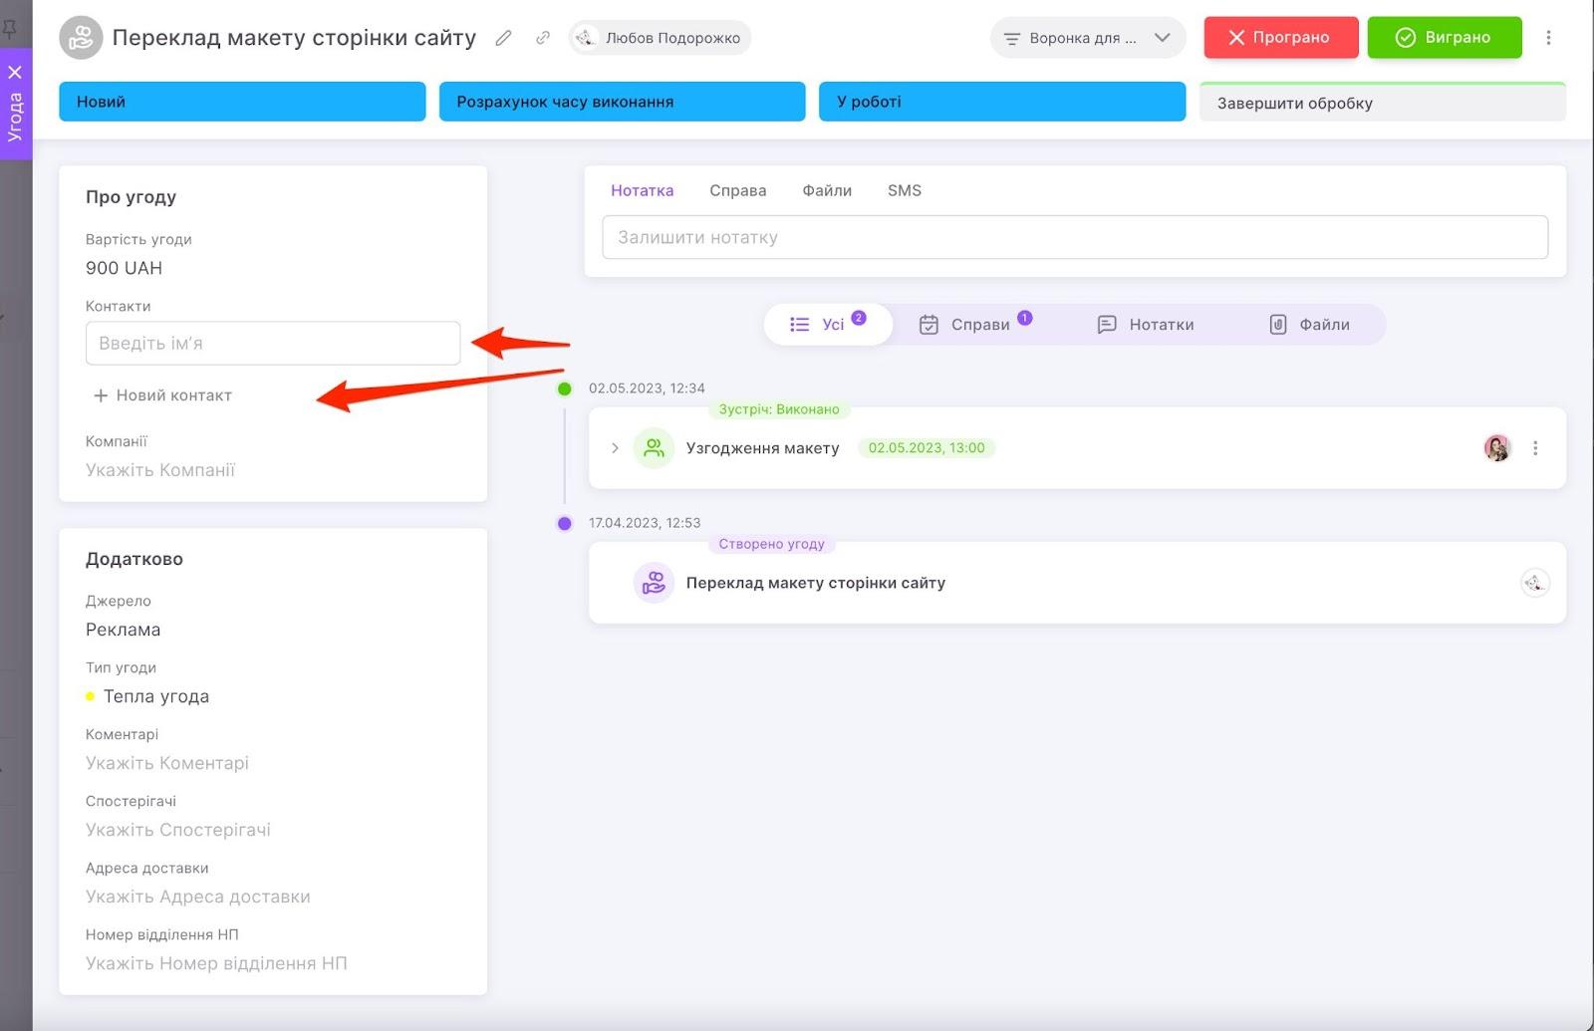Screen dimensions: 1594x1031
Task: Click the Реклама source value
Action: (x=123, y=630)
